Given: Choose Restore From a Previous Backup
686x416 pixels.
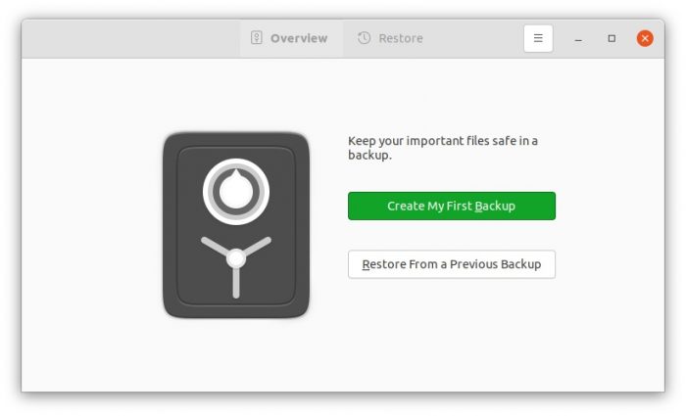Looking at the screenshot, I should [x=451, y=264].
